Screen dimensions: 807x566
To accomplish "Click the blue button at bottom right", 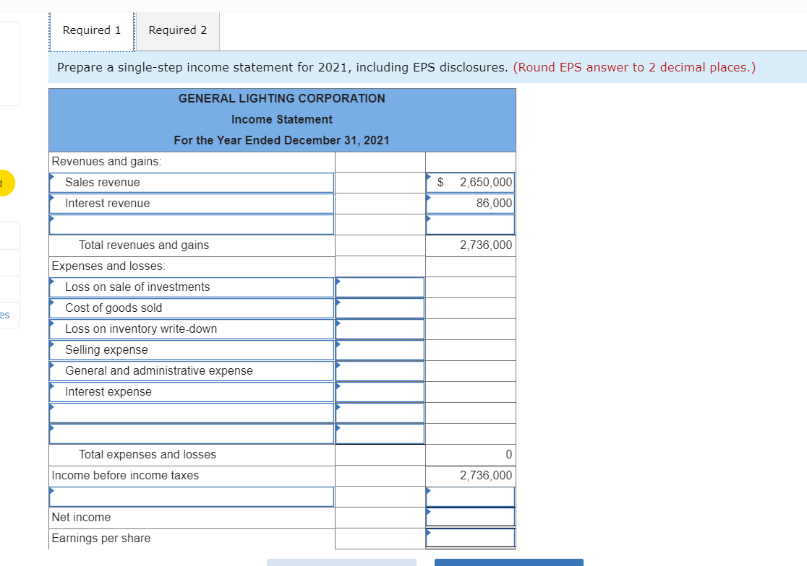I will click(x=508, y=562).
